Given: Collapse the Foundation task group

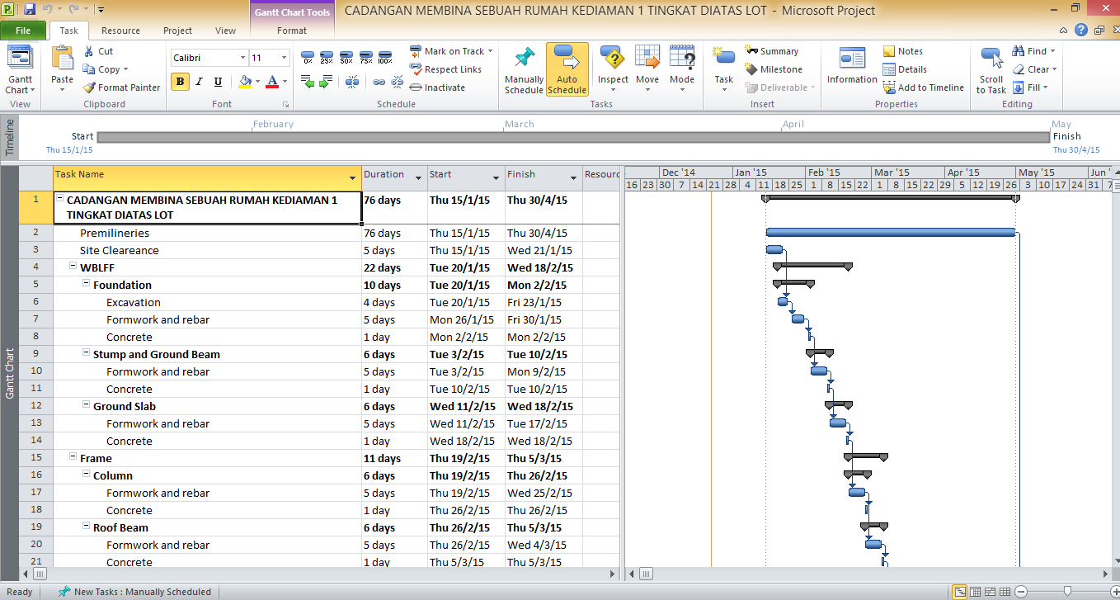Looking at the screenshot, I should (x=86, y=285).
